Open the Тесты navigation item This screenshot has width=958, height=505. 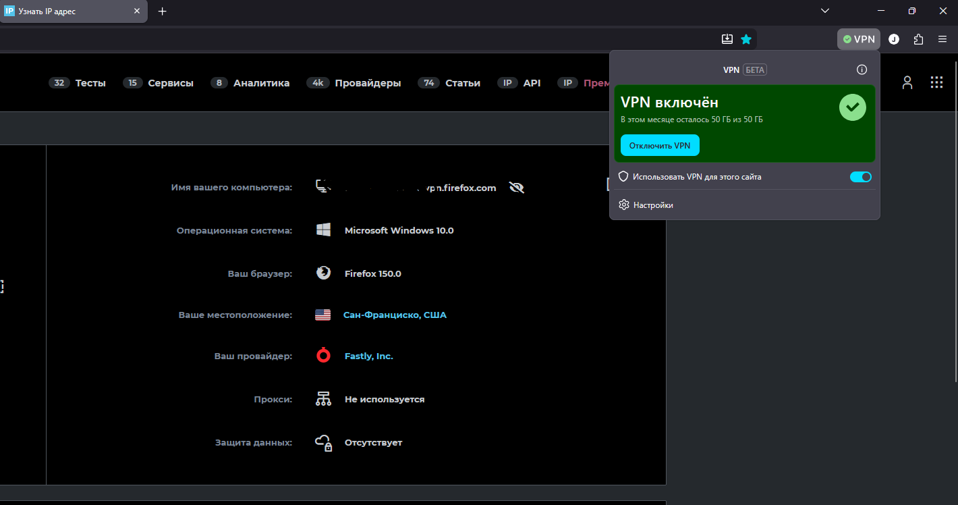[x=78, y=83]
